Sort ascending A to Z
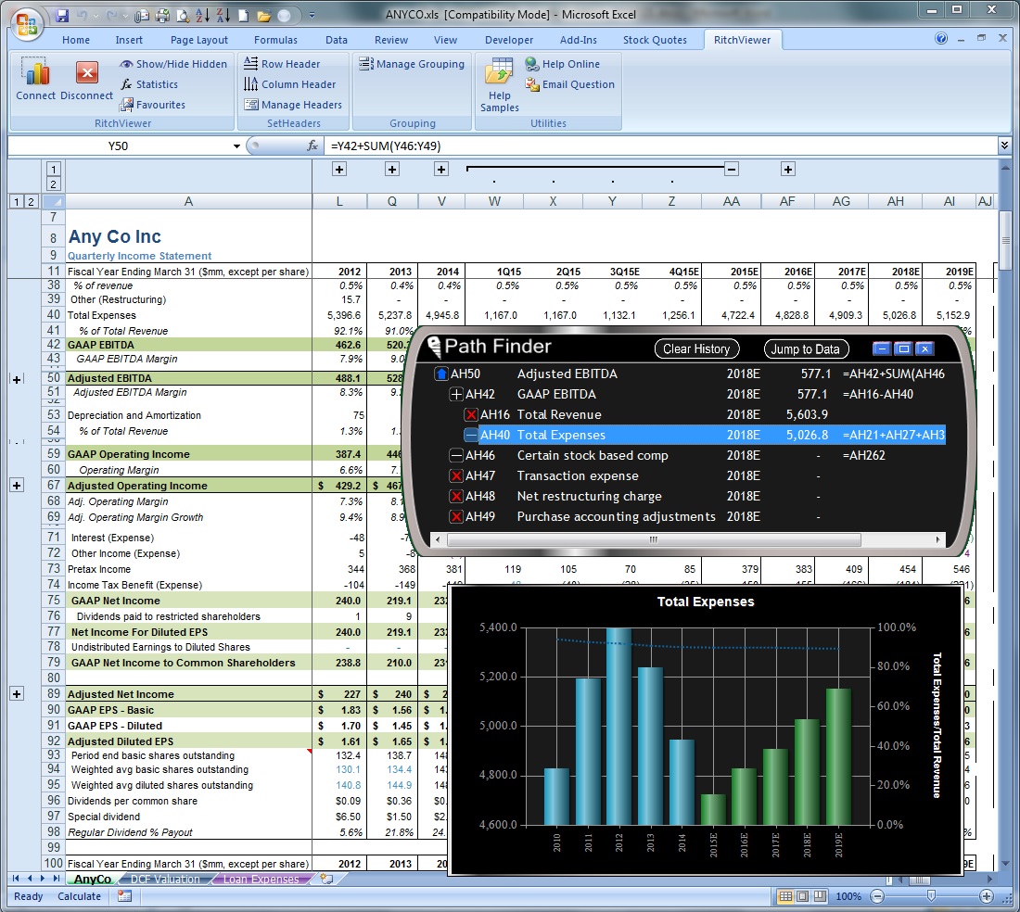The width and height of the screenshot is (1020, 912). tap(202, 16)
